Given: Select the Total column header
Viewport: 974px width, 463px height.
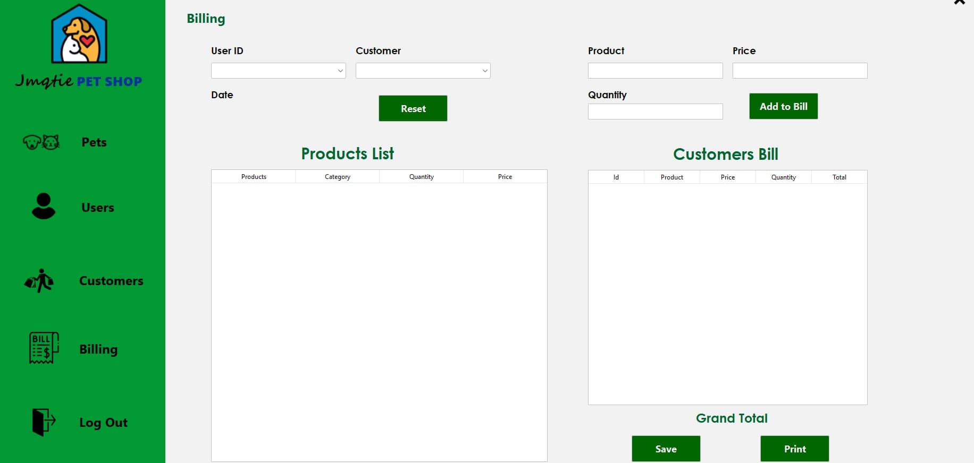Looking at the screenshot, I should pyautogui.click(x=839, y=177).
